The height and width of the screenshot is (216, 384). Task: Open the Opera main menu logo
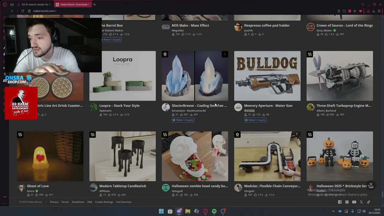coord(5,4)
